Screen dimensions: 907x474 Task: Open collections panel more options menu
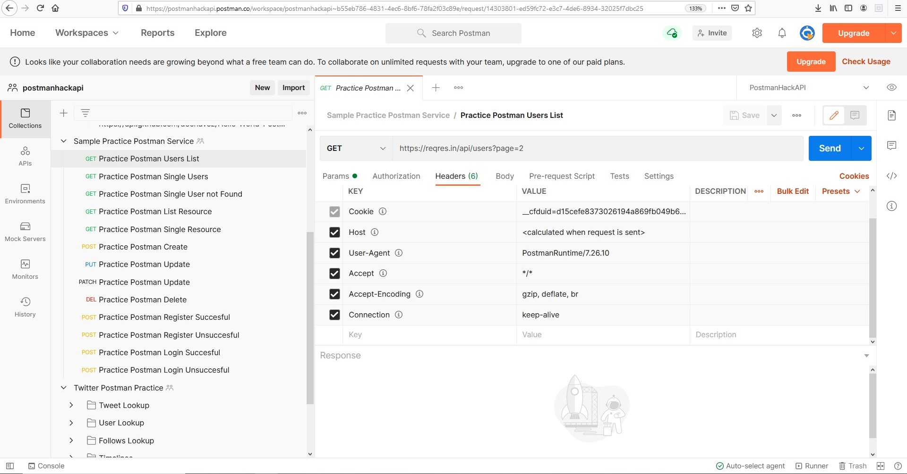pyautogui.click(x=302, y=113)
